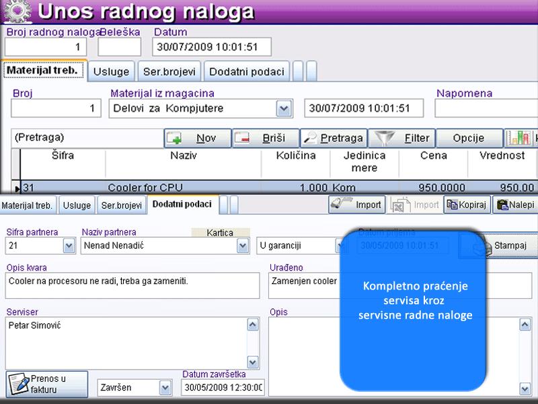
Task: Switch to the upper Usluge tab
Action: click(112, 71)
